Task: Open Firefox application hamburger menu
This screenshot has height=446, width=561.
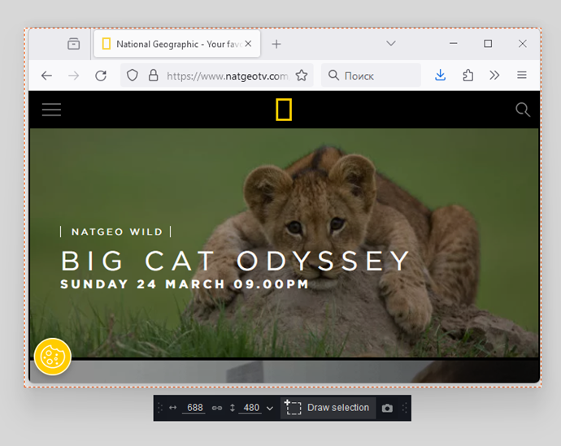Action: pyautogui.click(x=522, y=75)
